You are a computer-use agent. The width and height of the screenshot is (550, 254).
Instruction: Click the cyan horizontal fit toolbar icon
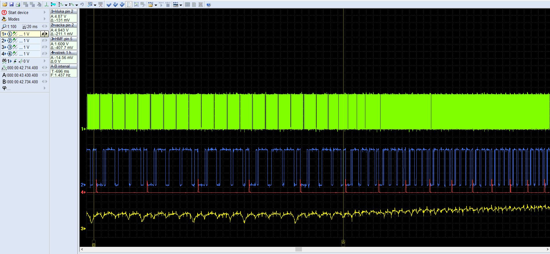pyautogui.click(x=53, y=5)
